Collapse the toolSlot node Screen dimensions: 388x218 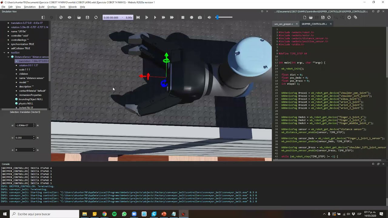[x=4, y=53]
